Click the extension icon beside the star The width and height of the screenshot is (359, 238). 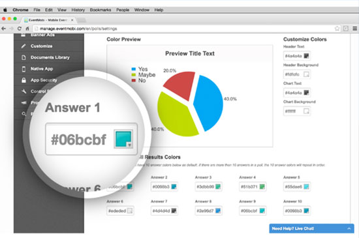(346, 28)
